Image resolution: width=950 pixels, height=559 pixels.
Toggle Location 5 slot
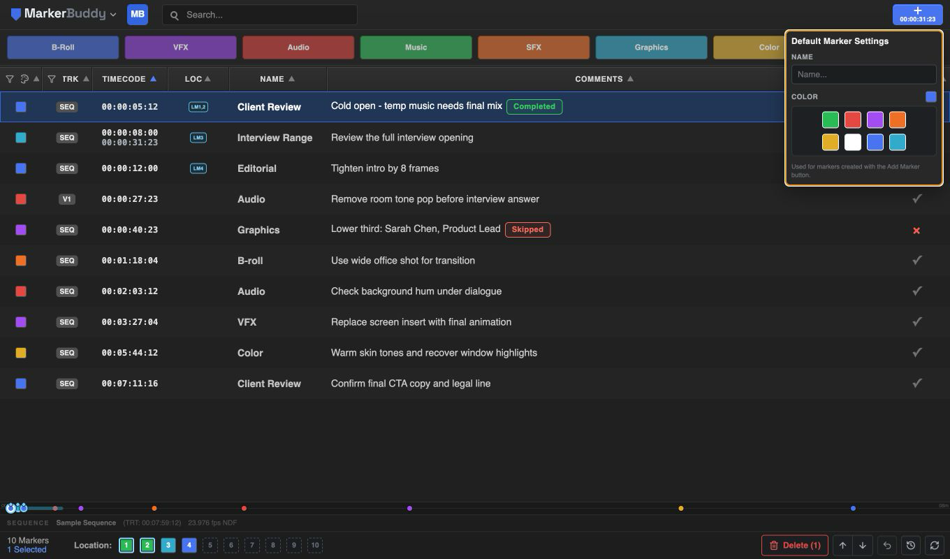click(210, 546)
